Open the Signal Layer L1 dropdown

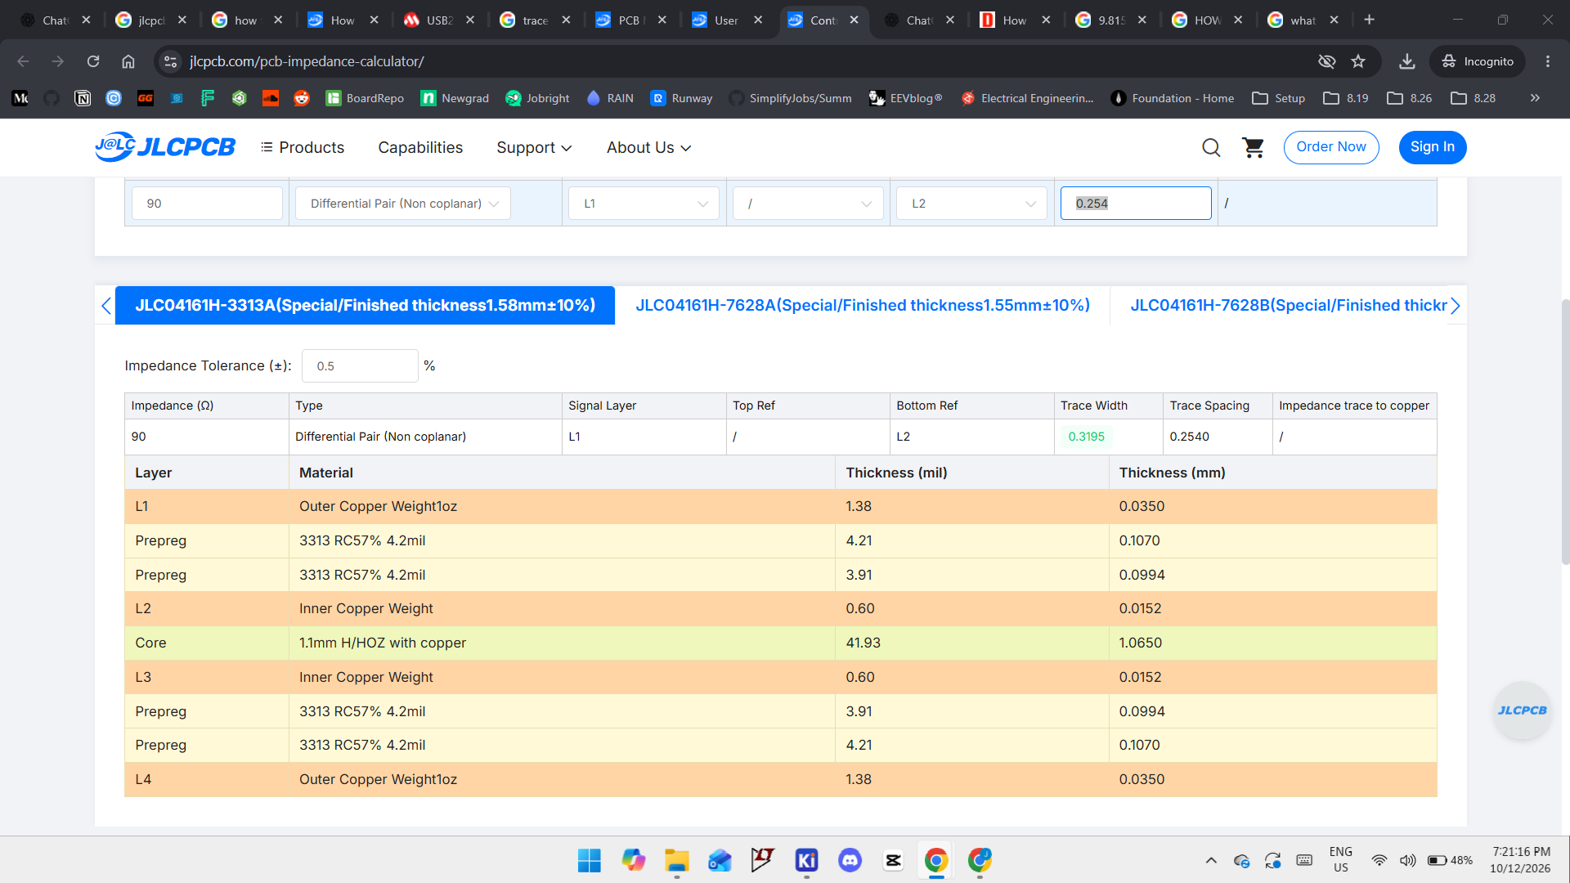644,204
